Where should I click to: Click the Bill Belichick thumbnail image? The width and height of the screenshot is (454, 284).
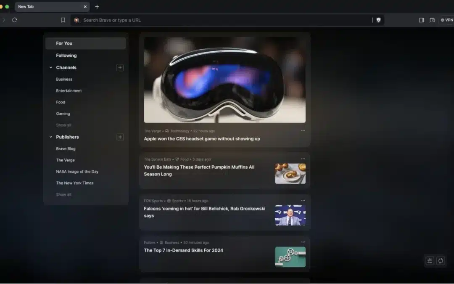290,215
